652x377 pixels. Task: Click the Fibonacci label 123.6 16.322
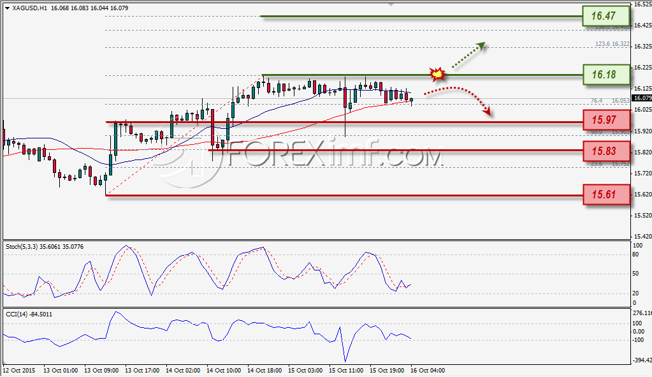coord(612,43)
